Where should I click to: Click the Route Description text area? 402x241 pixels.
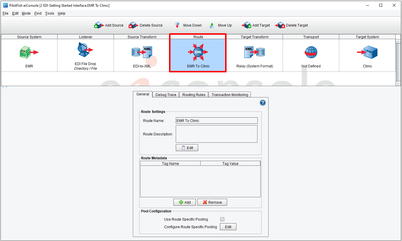(217, 134)
